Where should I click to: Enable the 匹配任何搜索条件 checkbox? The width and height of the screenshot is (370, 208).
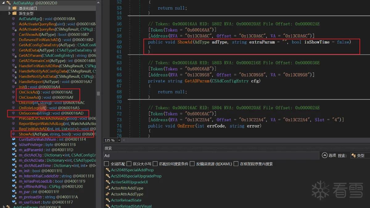(155, 164)
